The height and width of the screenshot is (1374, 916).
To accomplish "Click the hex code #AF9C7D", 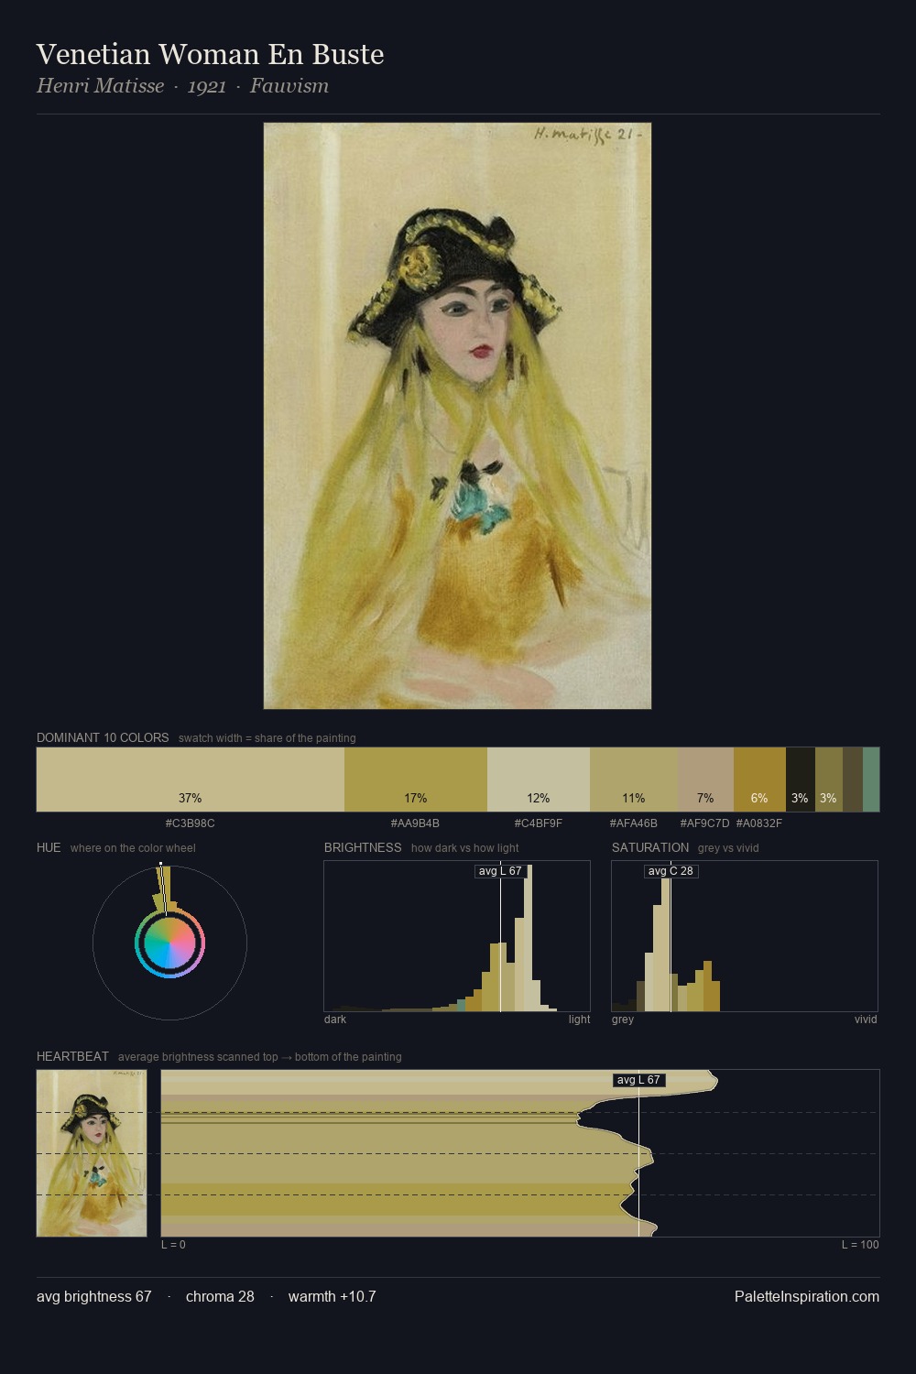I will [704, 823].
